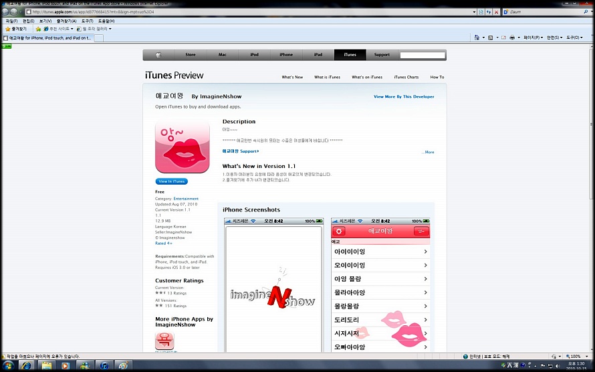Open the 도구(O) command bar dropdown
Viewport: 595px width, 372px height.
click(x=574, y=37)
